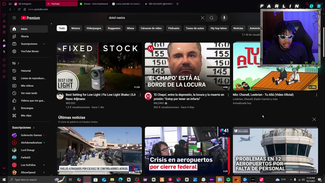325x183 pixels.
Task: Open Ver más tarde list
Action: coord(29,93)
